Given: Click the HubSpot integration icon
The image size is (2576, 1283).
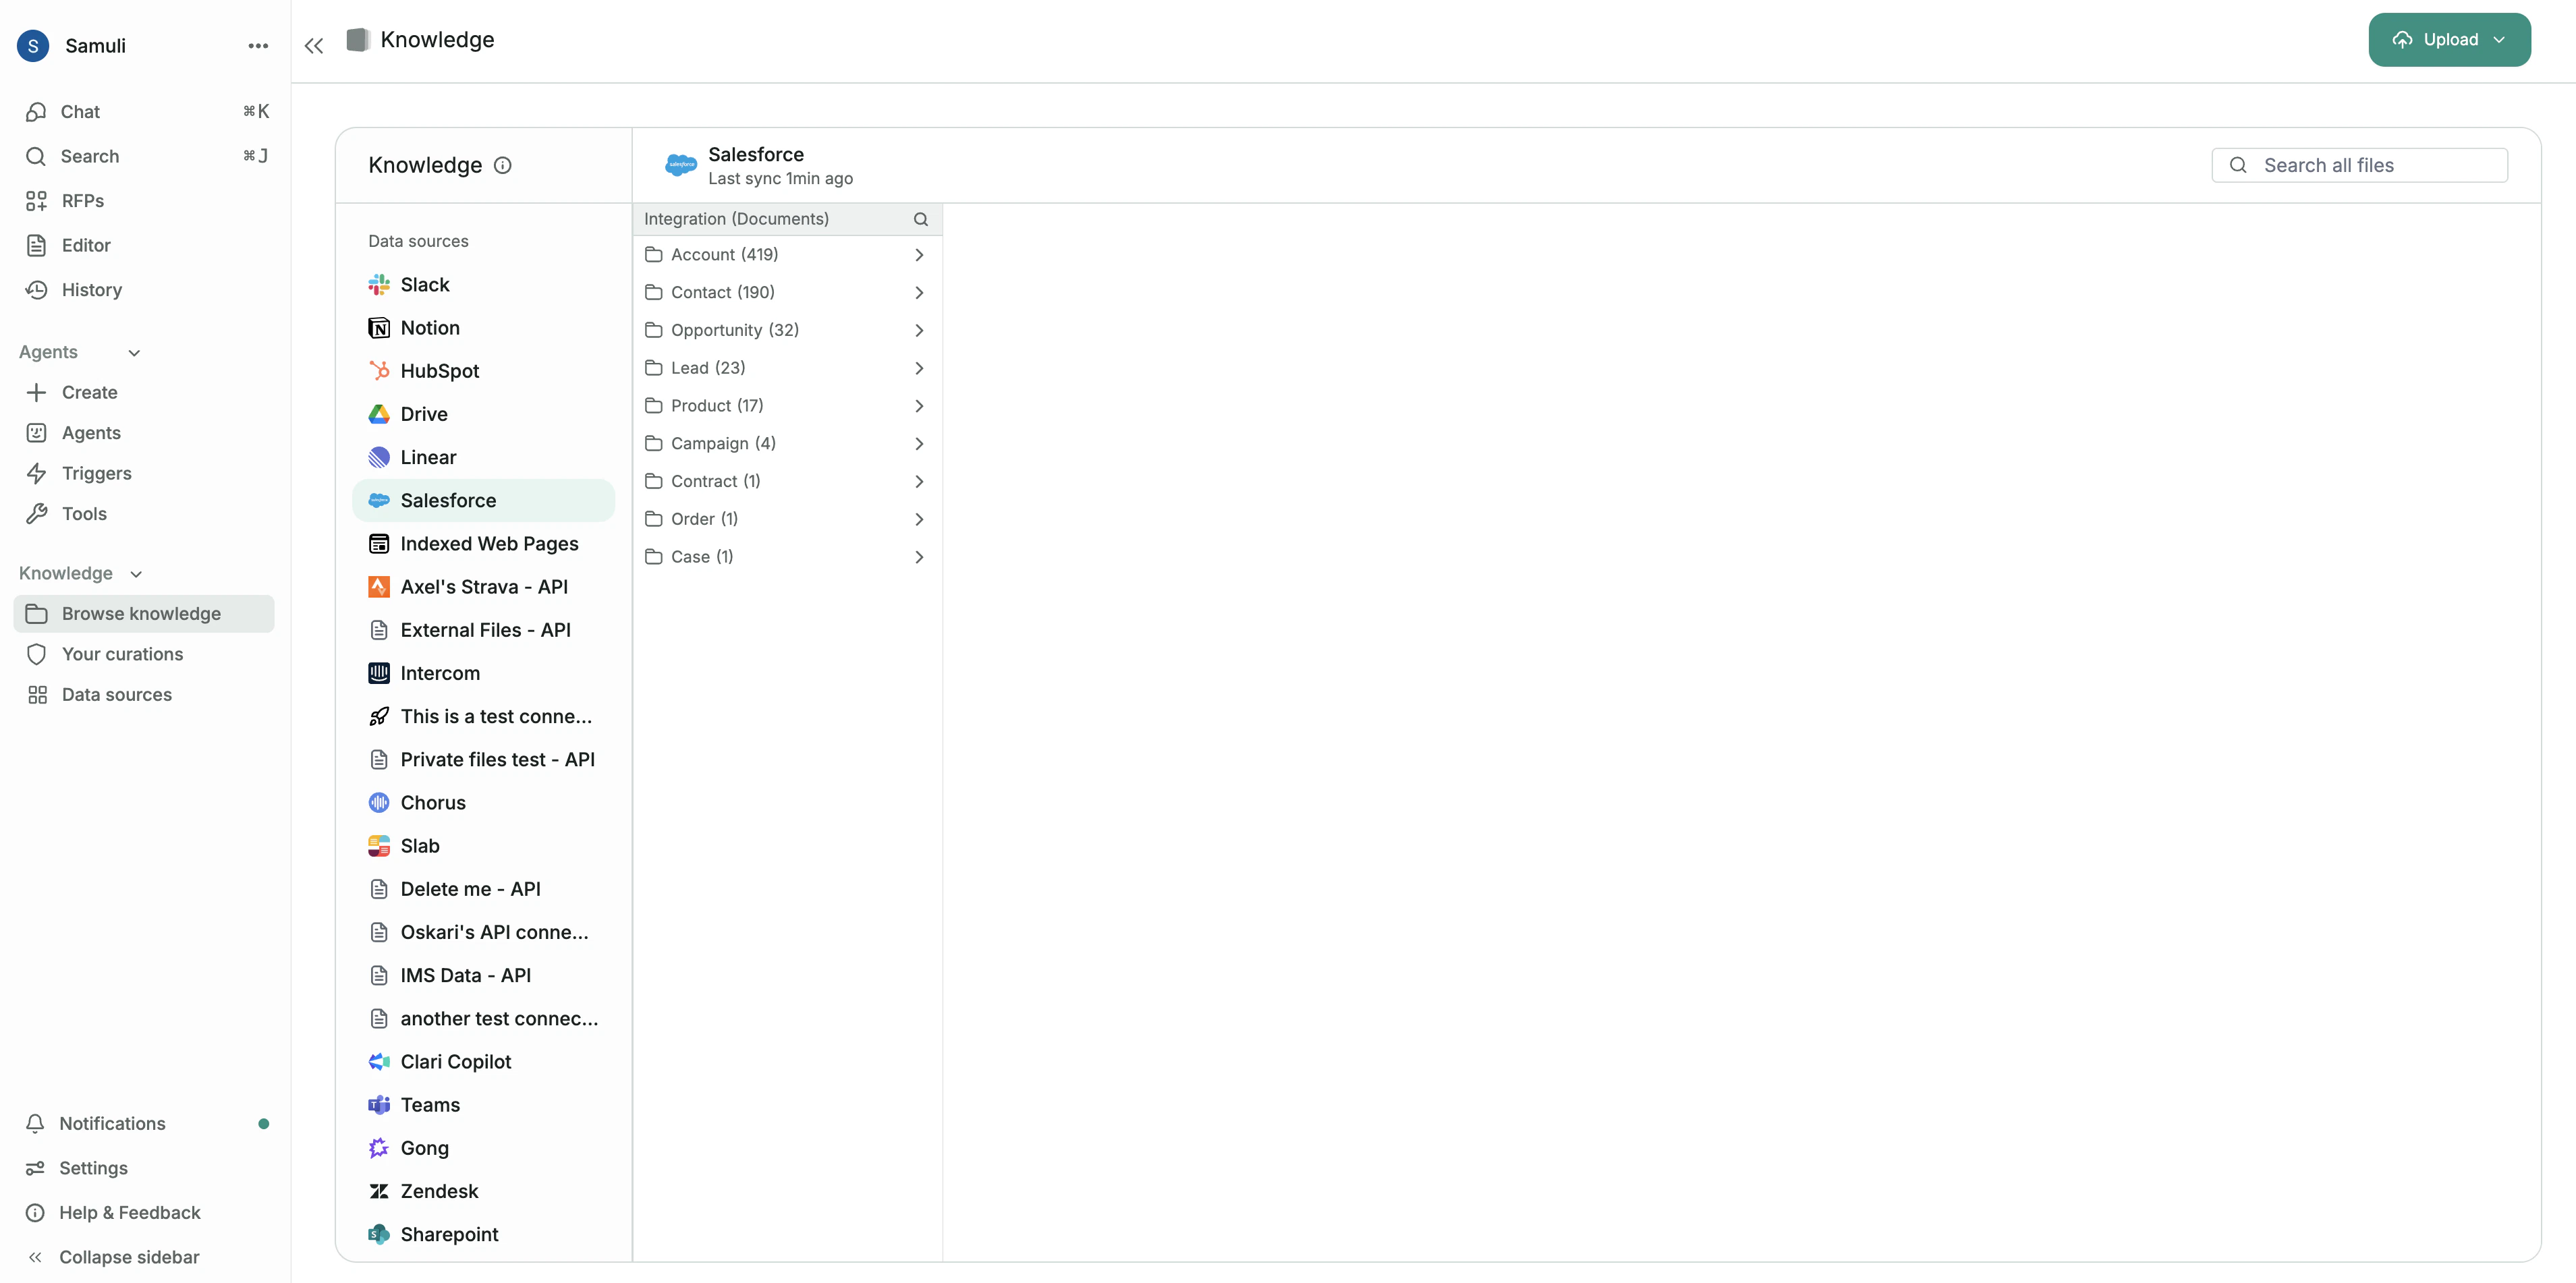Looking at the screenshot, I should coord(379,370).
